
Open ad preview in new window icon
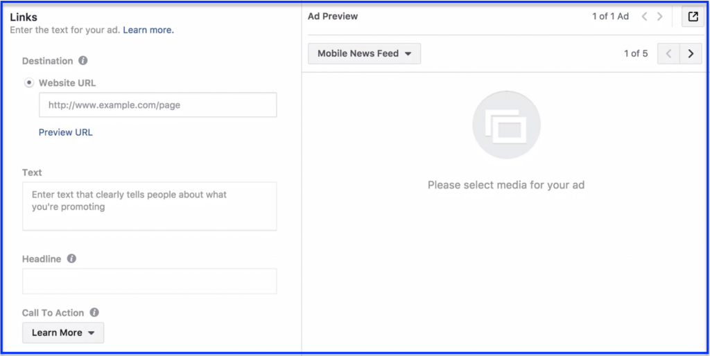[693, 17]
